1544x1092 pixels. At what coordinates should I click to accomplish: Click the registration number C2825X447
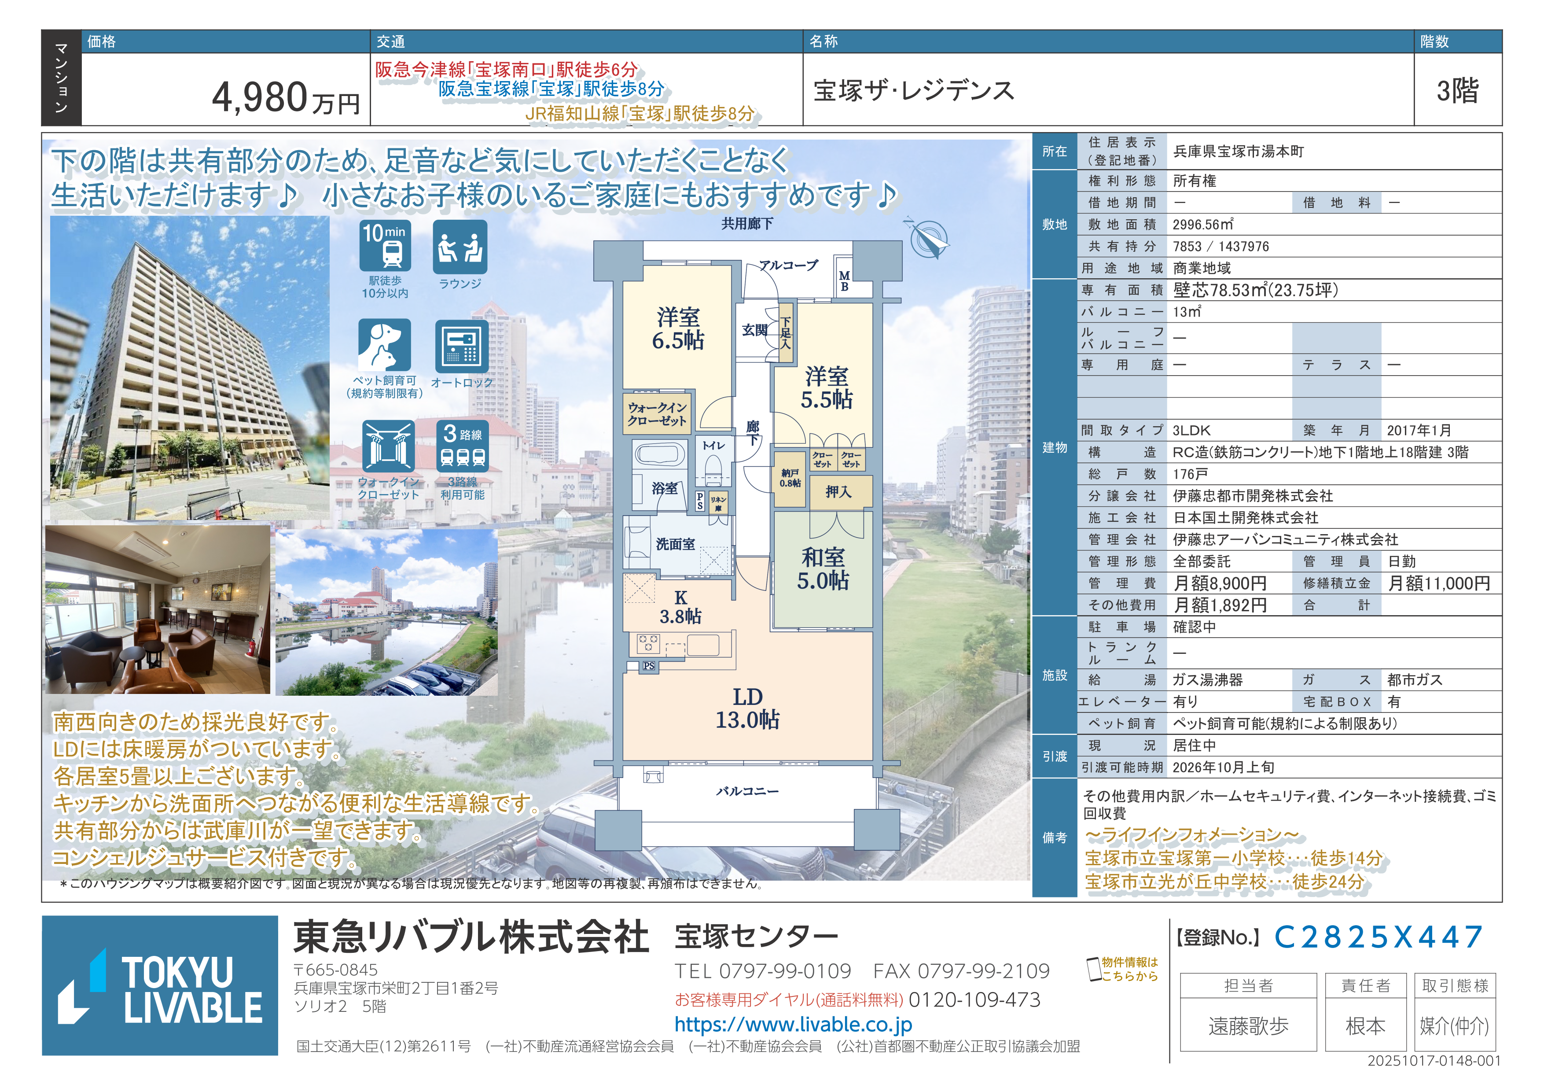click(x=1378, y=937)
